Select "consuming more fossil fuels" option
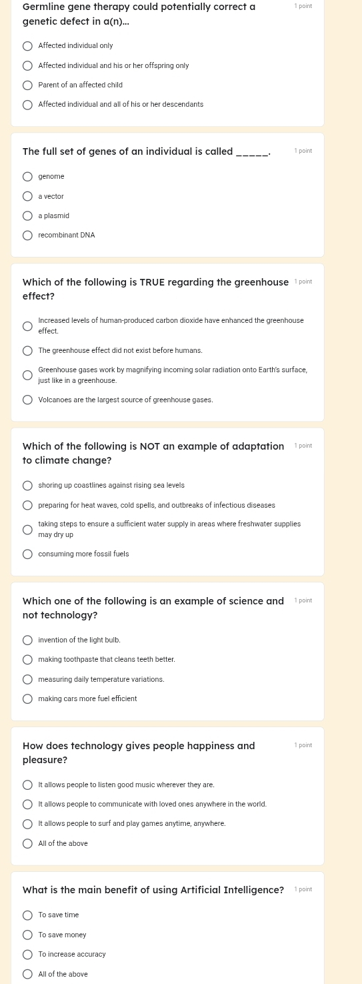The width and height of the screenshot is (362, 984). [27, 554]
